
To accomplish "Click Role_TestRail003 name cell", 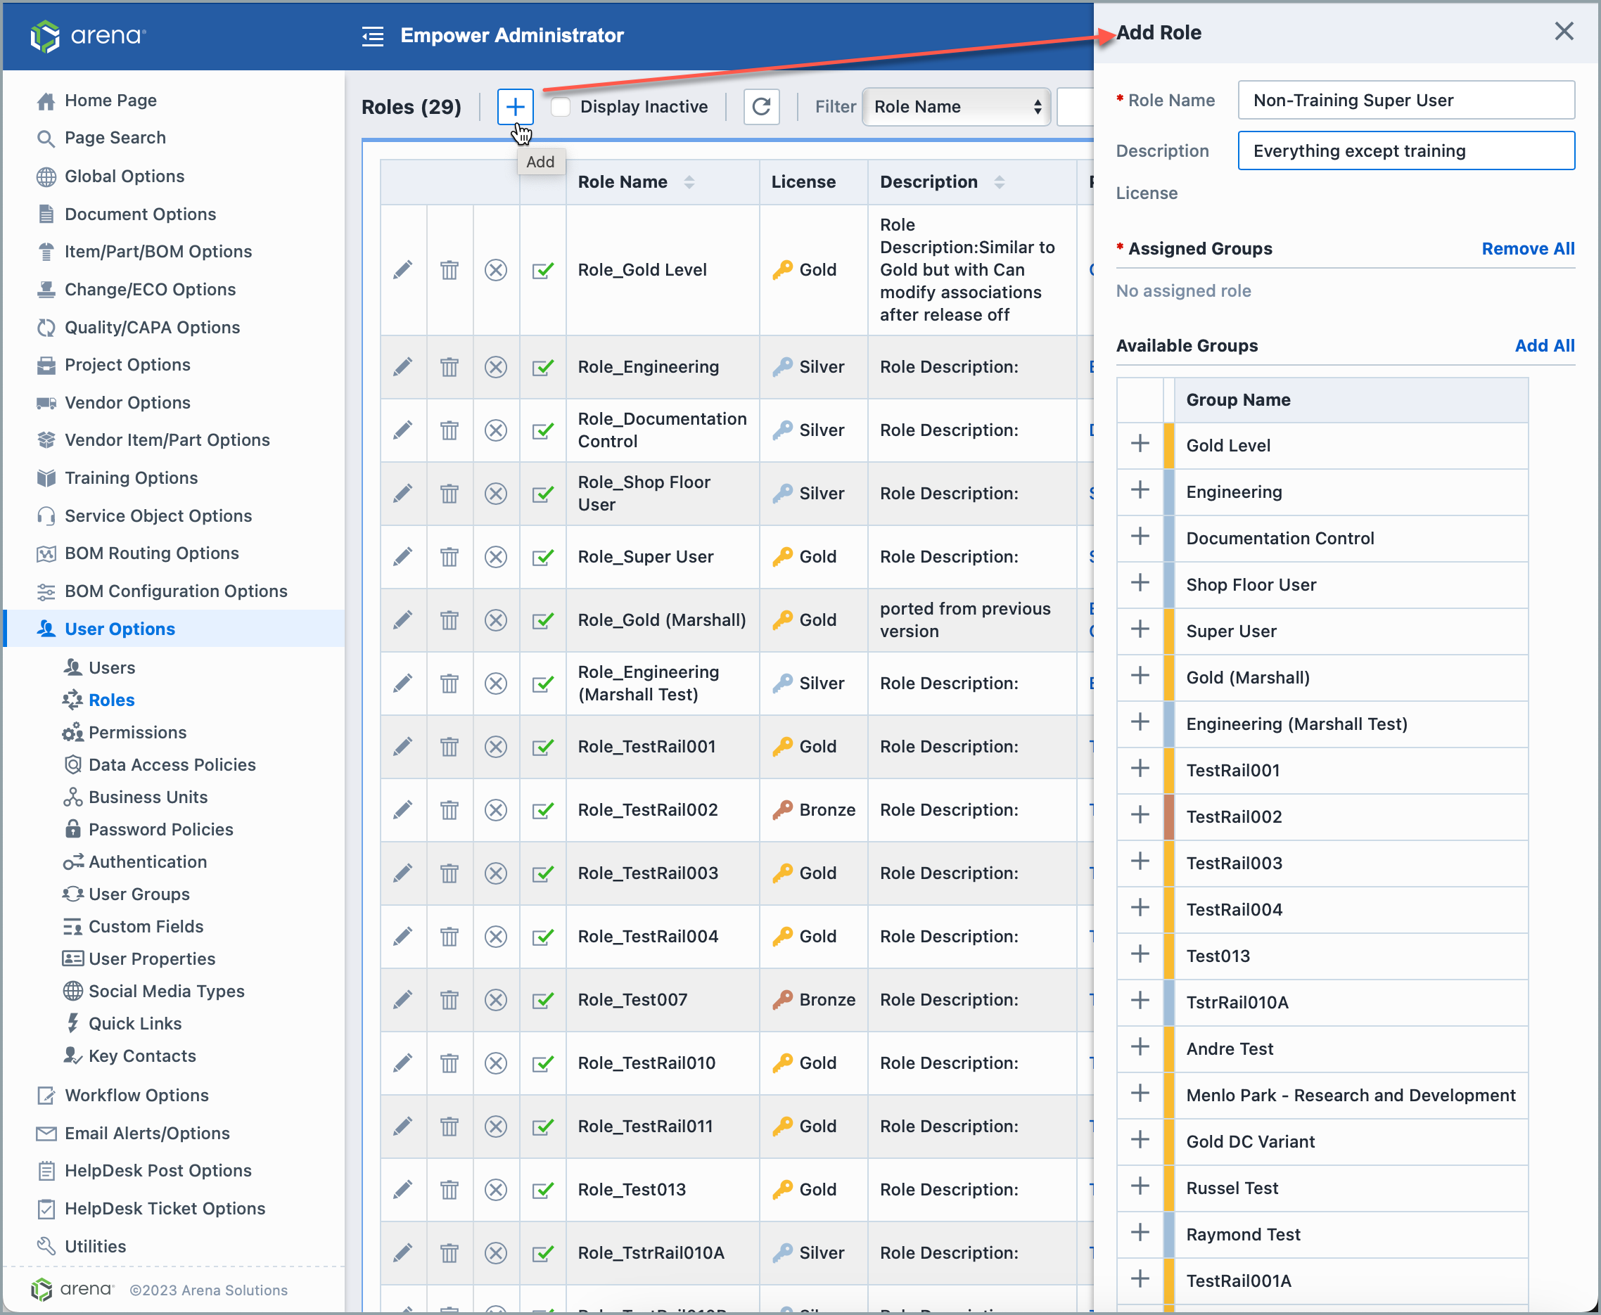I will [x=662, y=873].
